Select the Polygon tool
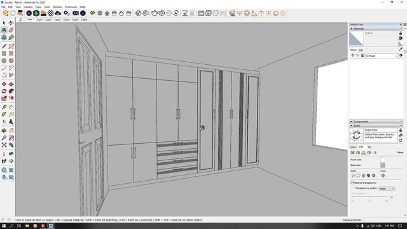Screen dimensions: 407x229 (11, 60)
